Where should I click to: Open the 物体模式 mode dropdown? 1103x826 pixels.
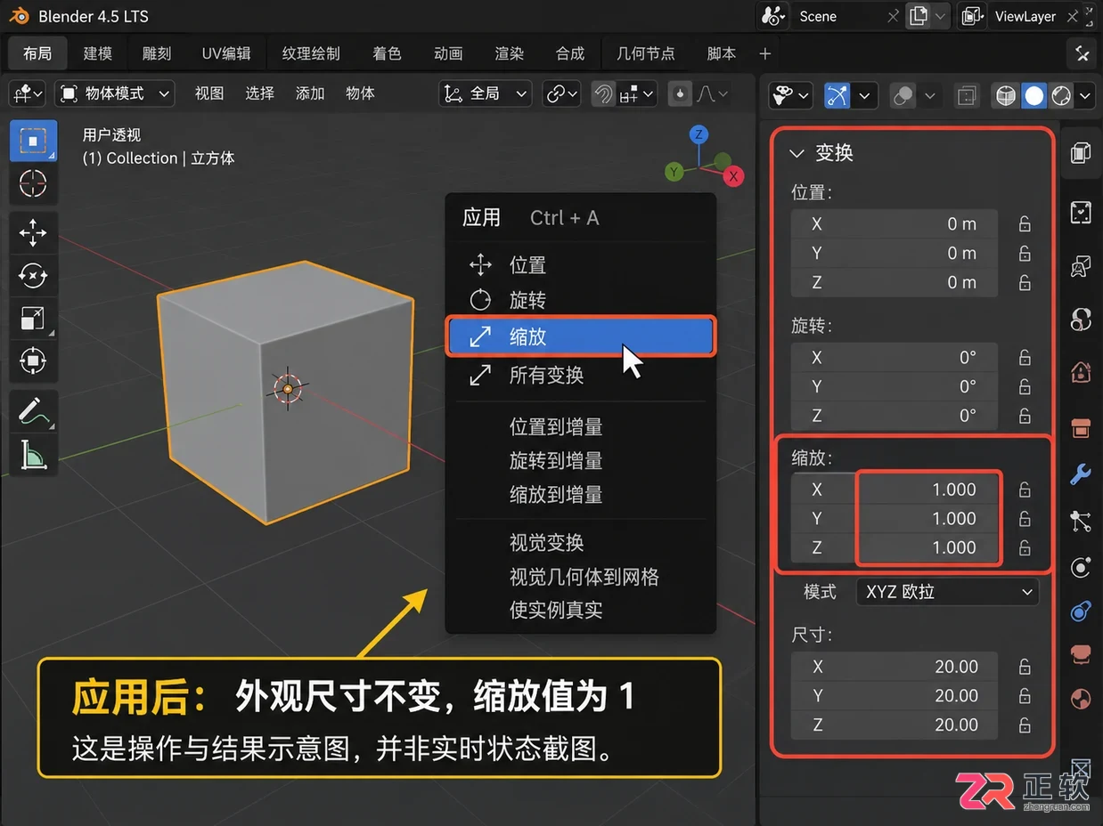pyautogui.click(x=114, y=93)
